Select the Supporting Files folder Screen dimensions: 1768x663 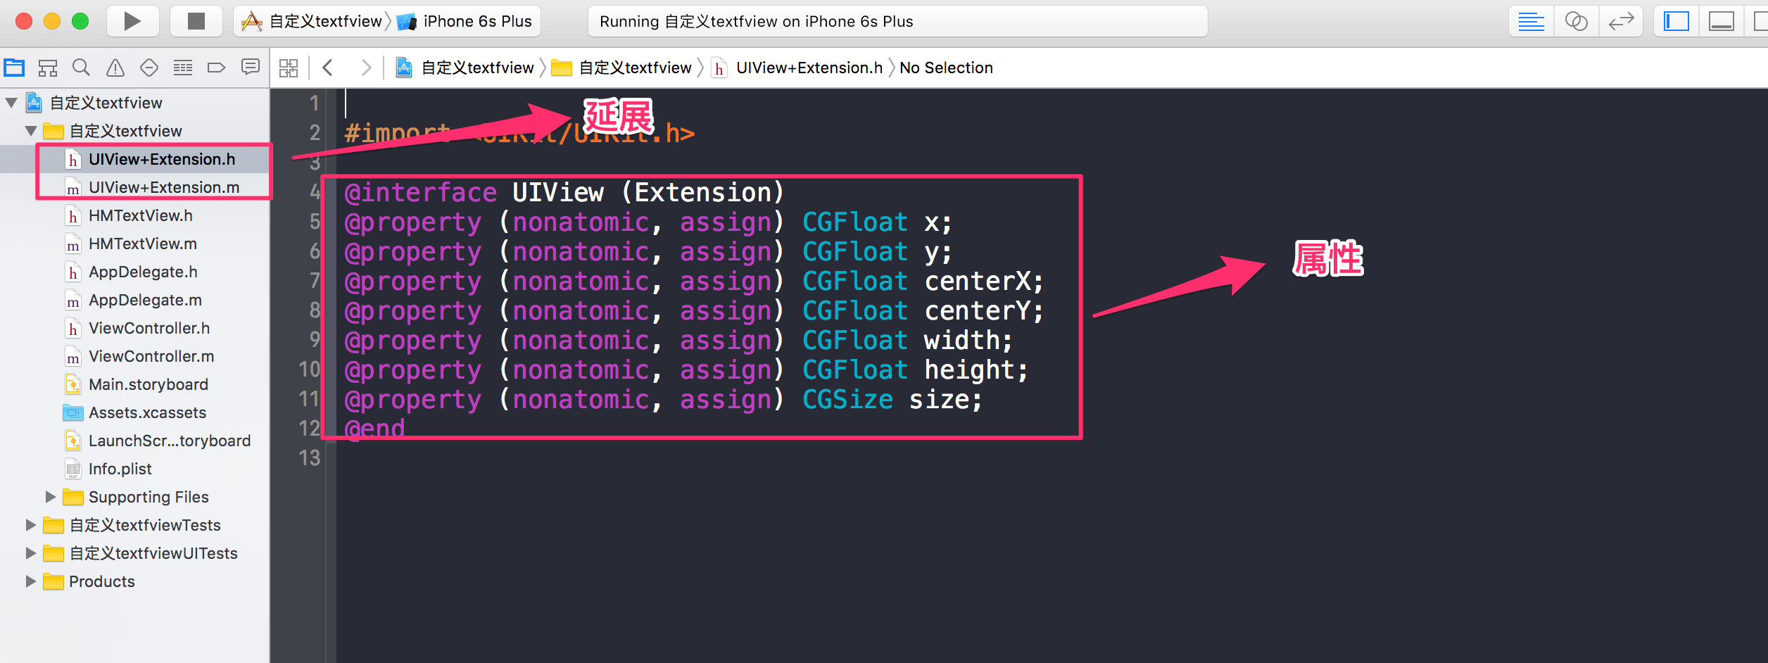click(148, 497)
